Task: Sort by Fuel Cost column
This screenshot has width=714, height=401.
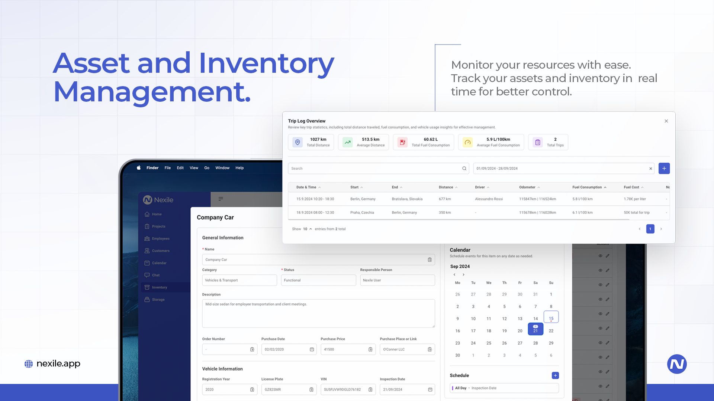Action: [x=634, y=187]
